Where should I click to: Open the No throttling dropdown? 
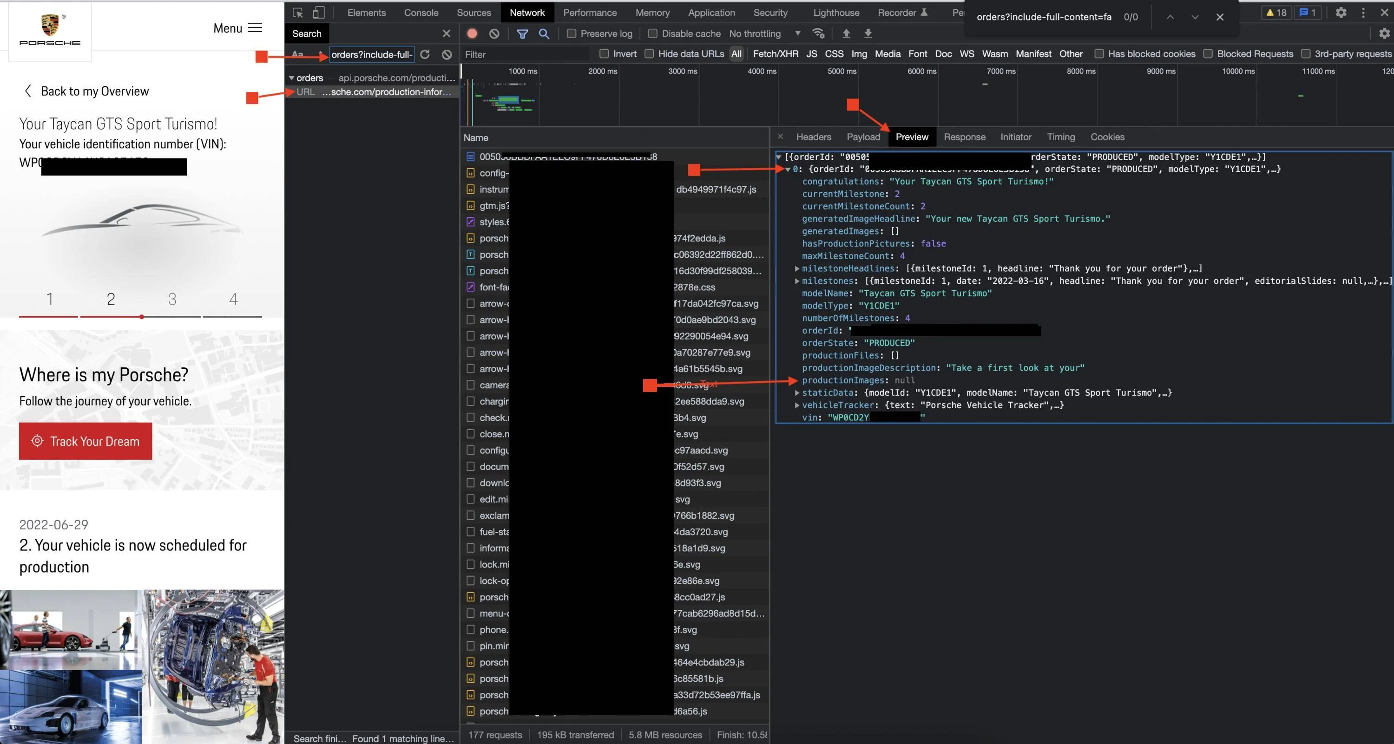tap(765, 33)
